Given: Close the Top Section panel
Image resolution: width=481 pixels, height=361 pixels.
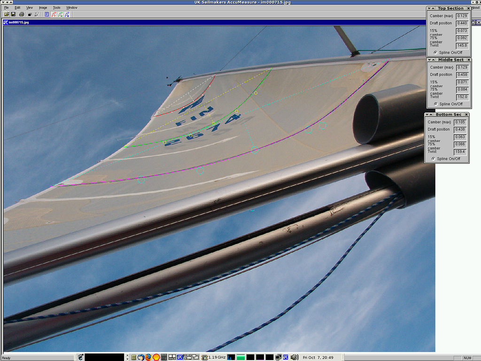Looking at the screenshot, I should click(468, 8).
